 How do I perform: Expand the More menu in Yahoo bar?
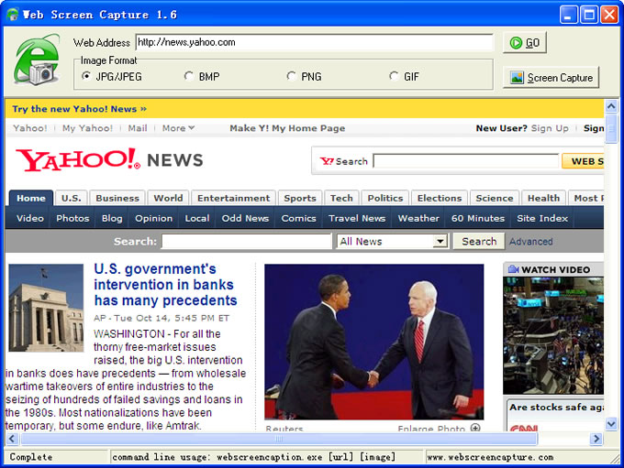pos(178,128)
